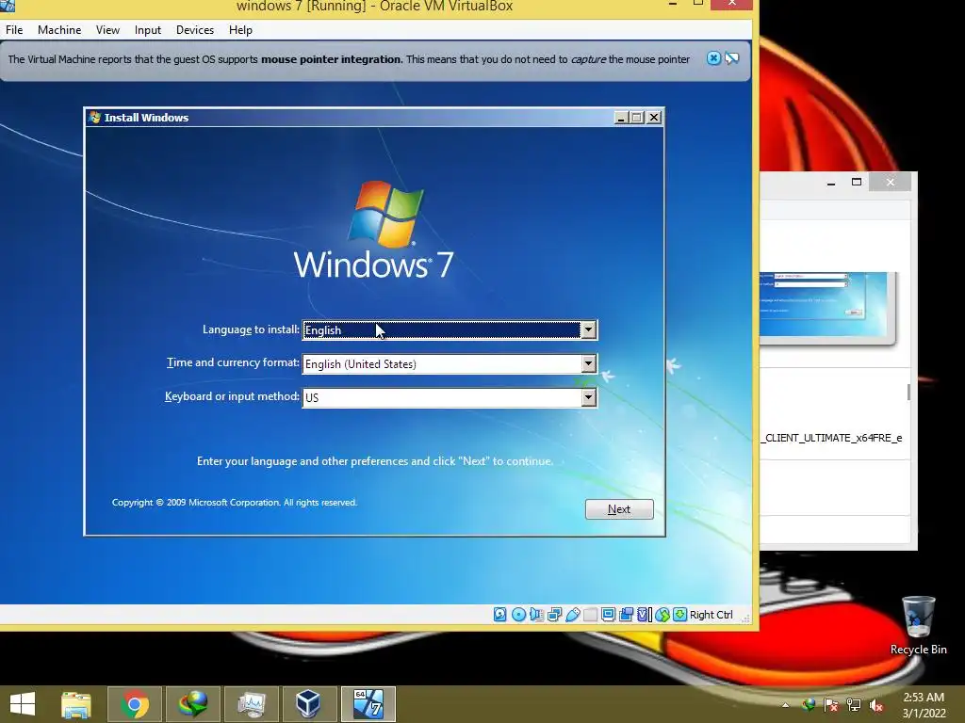Click the audio speaker icon in VirtualBox status bar
The width and height of the screenshot is (965, 723).
click(x=536, y=614)
